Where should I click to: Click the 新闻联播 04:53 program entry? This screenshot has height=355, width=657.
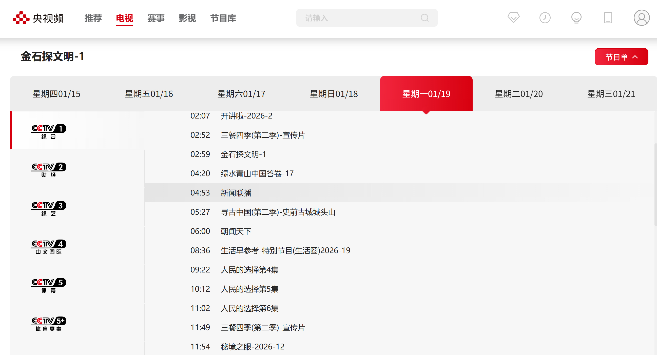236,193
